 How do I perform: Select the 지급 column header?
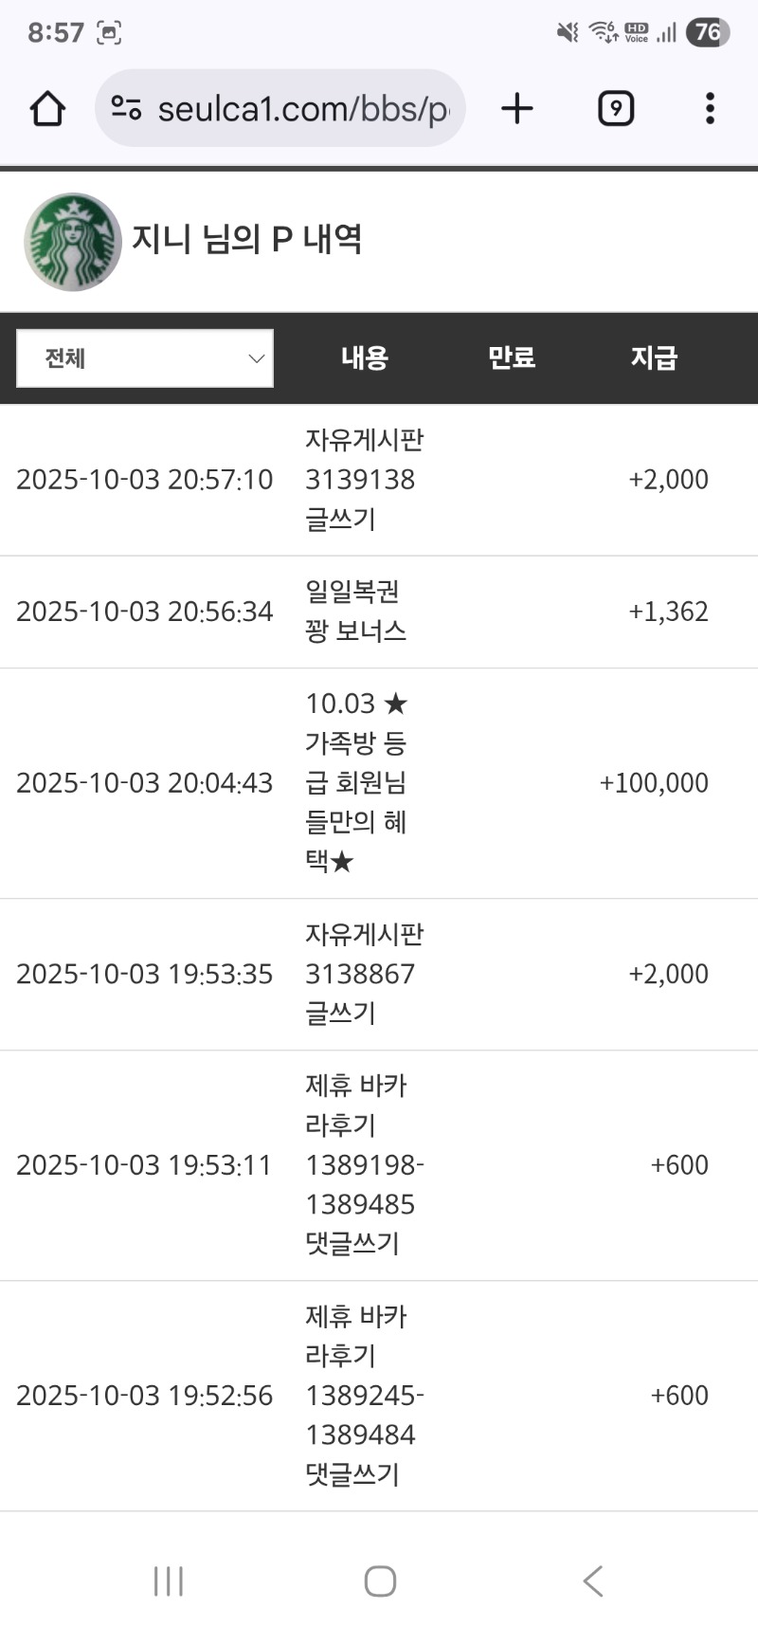click(654, 358)
